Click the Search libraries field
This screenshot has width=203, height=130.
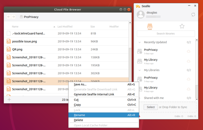click(x=166, y=34)
